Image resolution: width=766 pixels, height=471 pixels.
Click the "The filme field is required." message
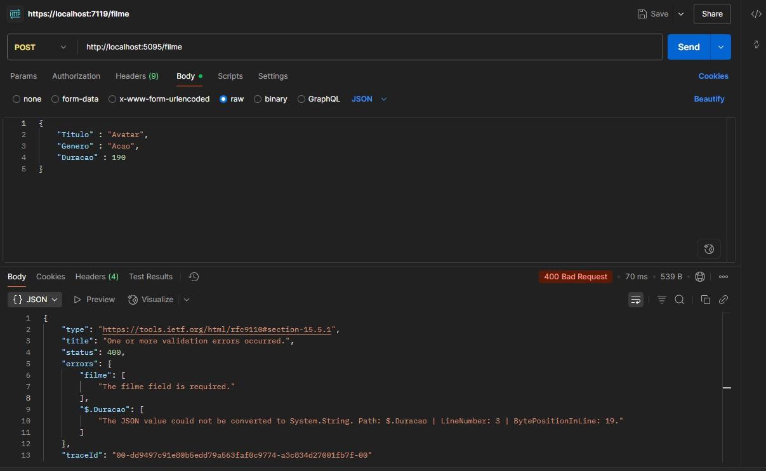pos(167,387)
